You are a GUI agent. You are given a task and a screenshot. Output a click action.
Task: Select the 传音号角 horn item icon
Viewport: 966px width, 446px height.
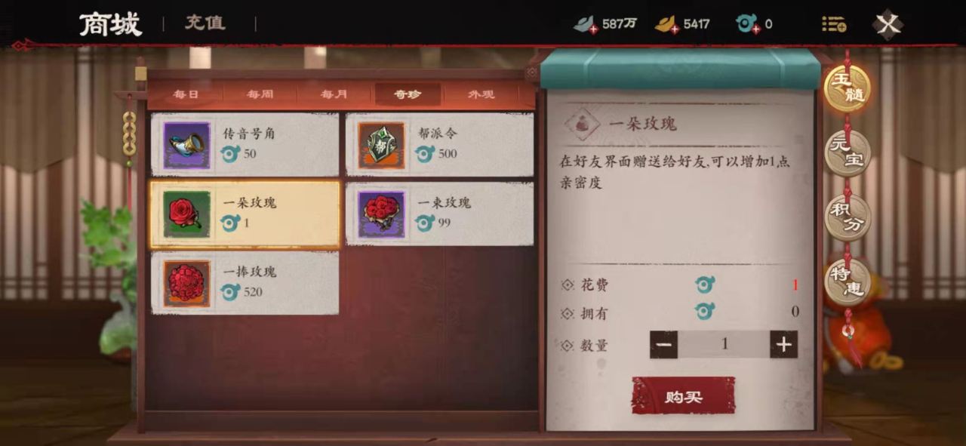[186, 145]
